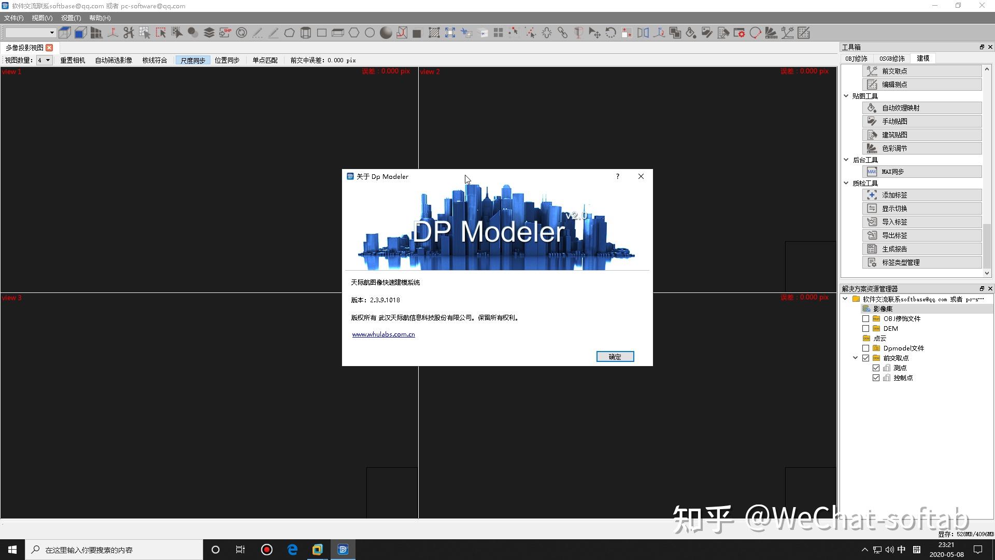Screen dimensions: 995x560
Task: Select the red dashed rectangle selection tool
Action: (161, 33)
